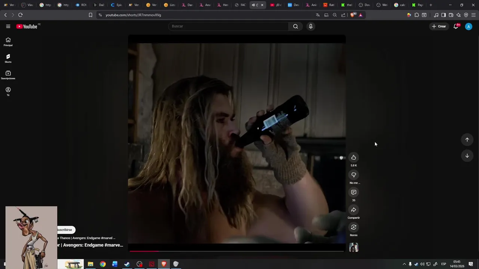This screenshot has height=269, width=479.
Task: Open File Explorer from the taskbar
Action: point(90,264)
